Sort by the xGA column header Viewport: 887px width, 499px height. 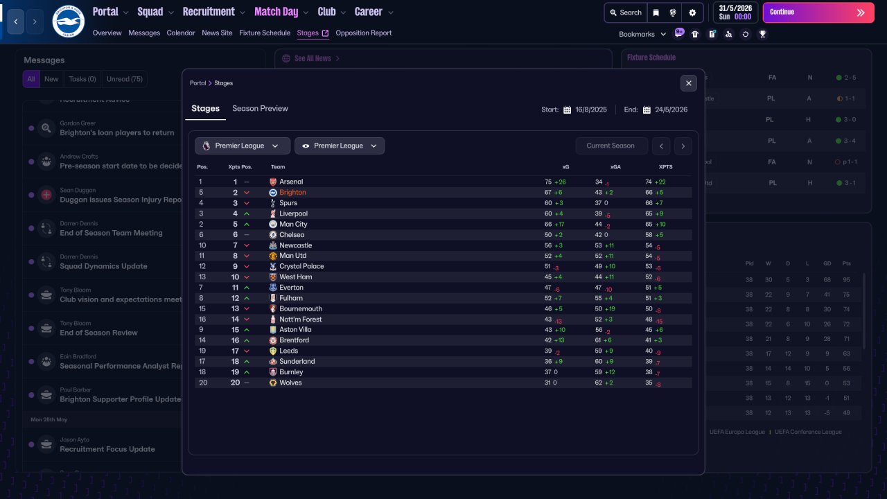coord(615,167)
